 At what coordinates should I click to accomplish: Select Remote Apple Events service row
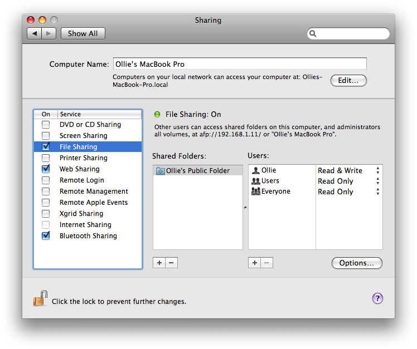click(88, 203)
